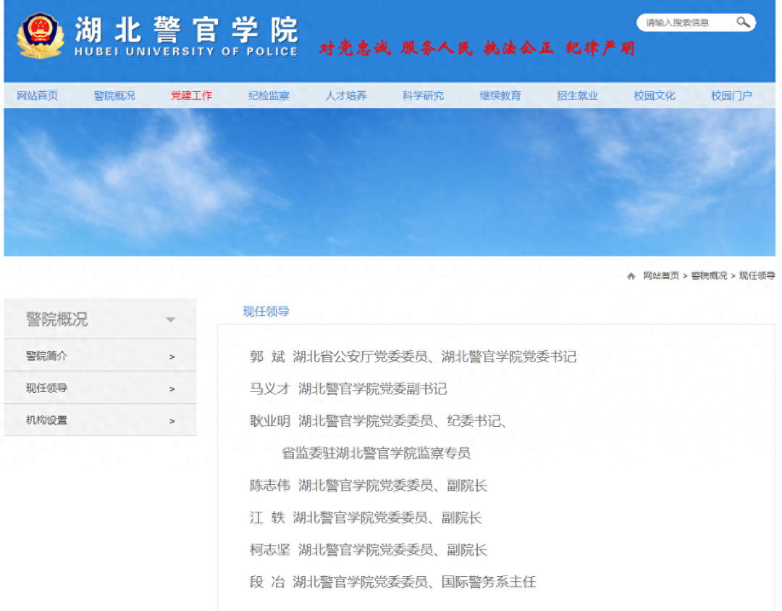Click the line for 马义才 党委副书记
Viewport: 782px width, 611px height.
pyautogui.click(x=348, y=389)
